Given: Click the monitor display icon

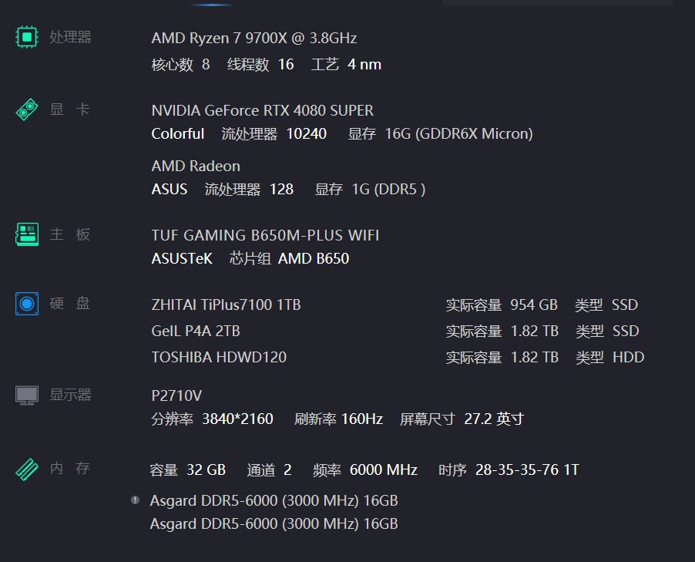Looking at the screenshot, I should click(x=27, y=395).
